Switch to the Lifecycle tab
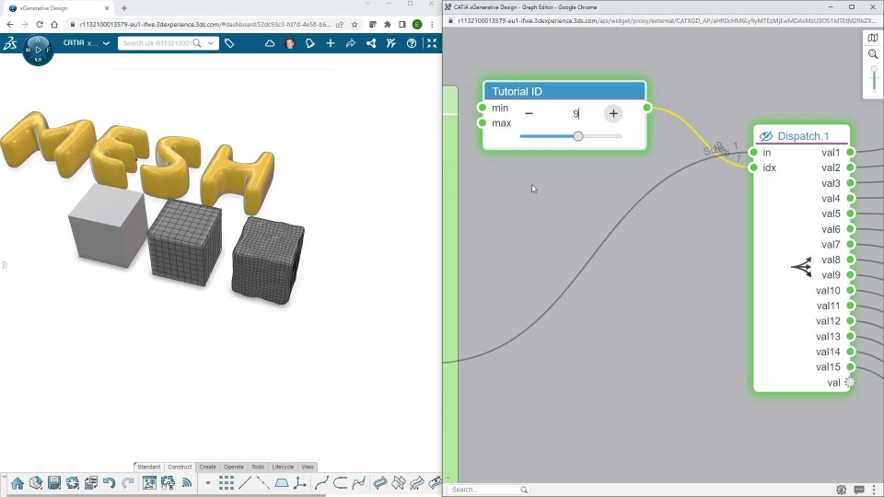Image resolution: width=884 pixels, height=497 pixels. click(x=283, y=468)
